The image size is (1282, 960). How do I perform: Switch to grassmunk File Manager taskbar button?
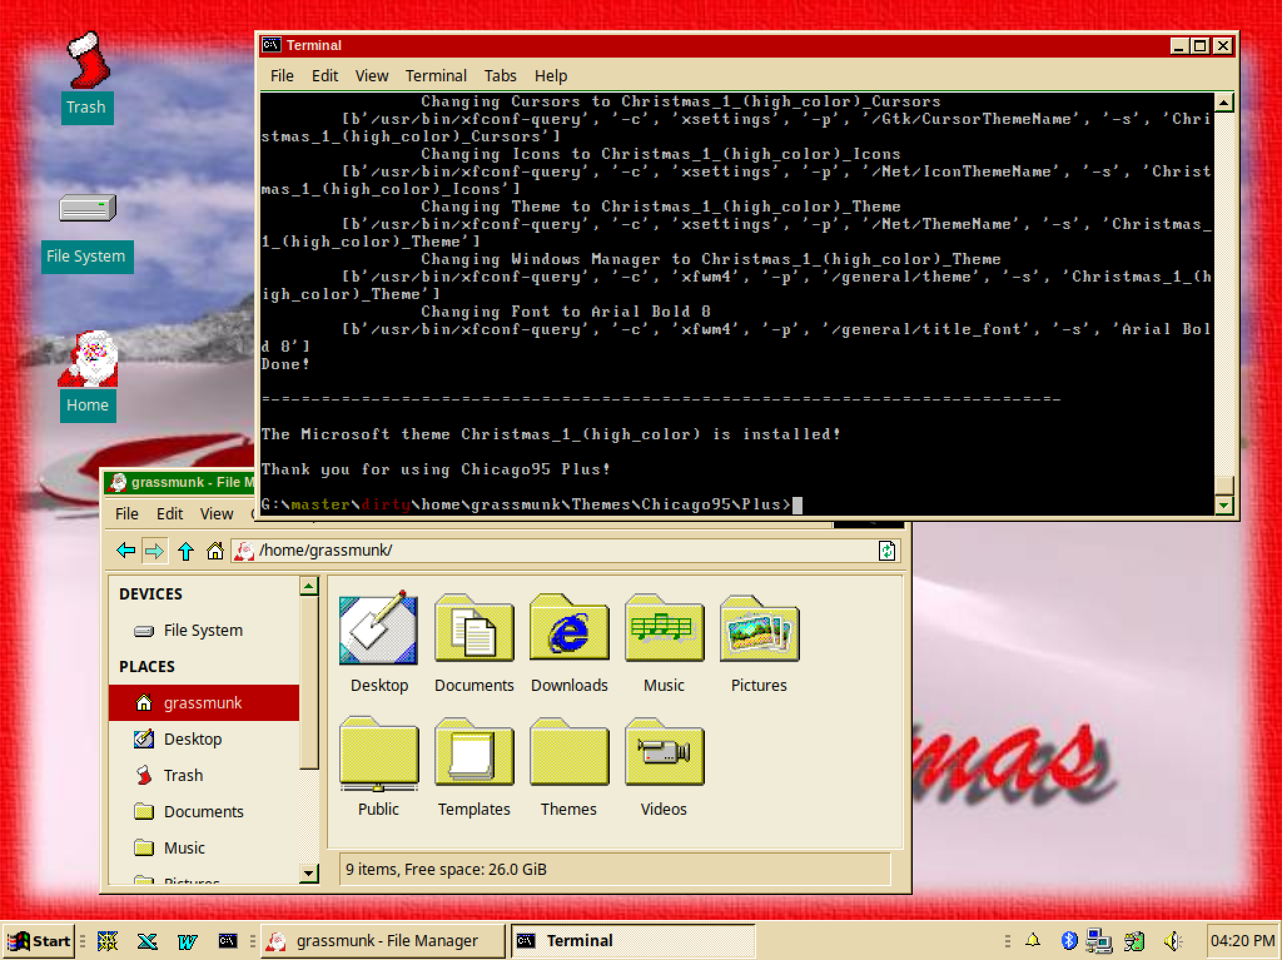382,941
